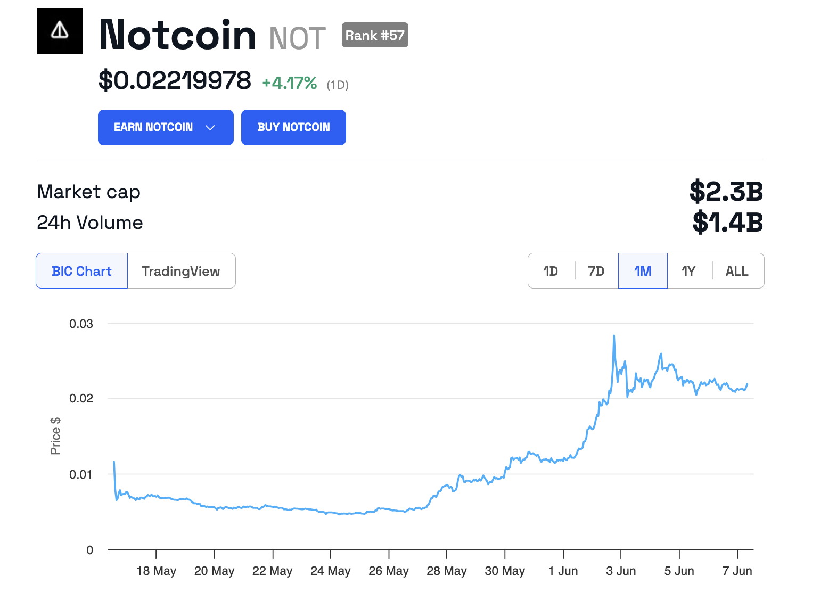Switch chart range to 1Y

pos(688,271)
